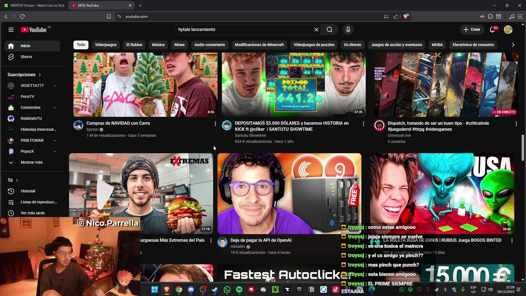The image size is (526, 296).
Task: Launch Minecraft from the taskbar
Action: click(275, 290)
